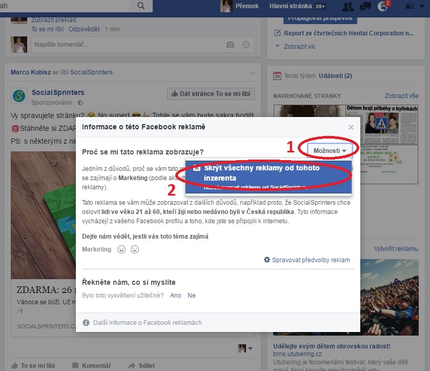Click Odpovědět under the comment
Viewport: 430px width, 371px height.
click(x=84, y=29)
